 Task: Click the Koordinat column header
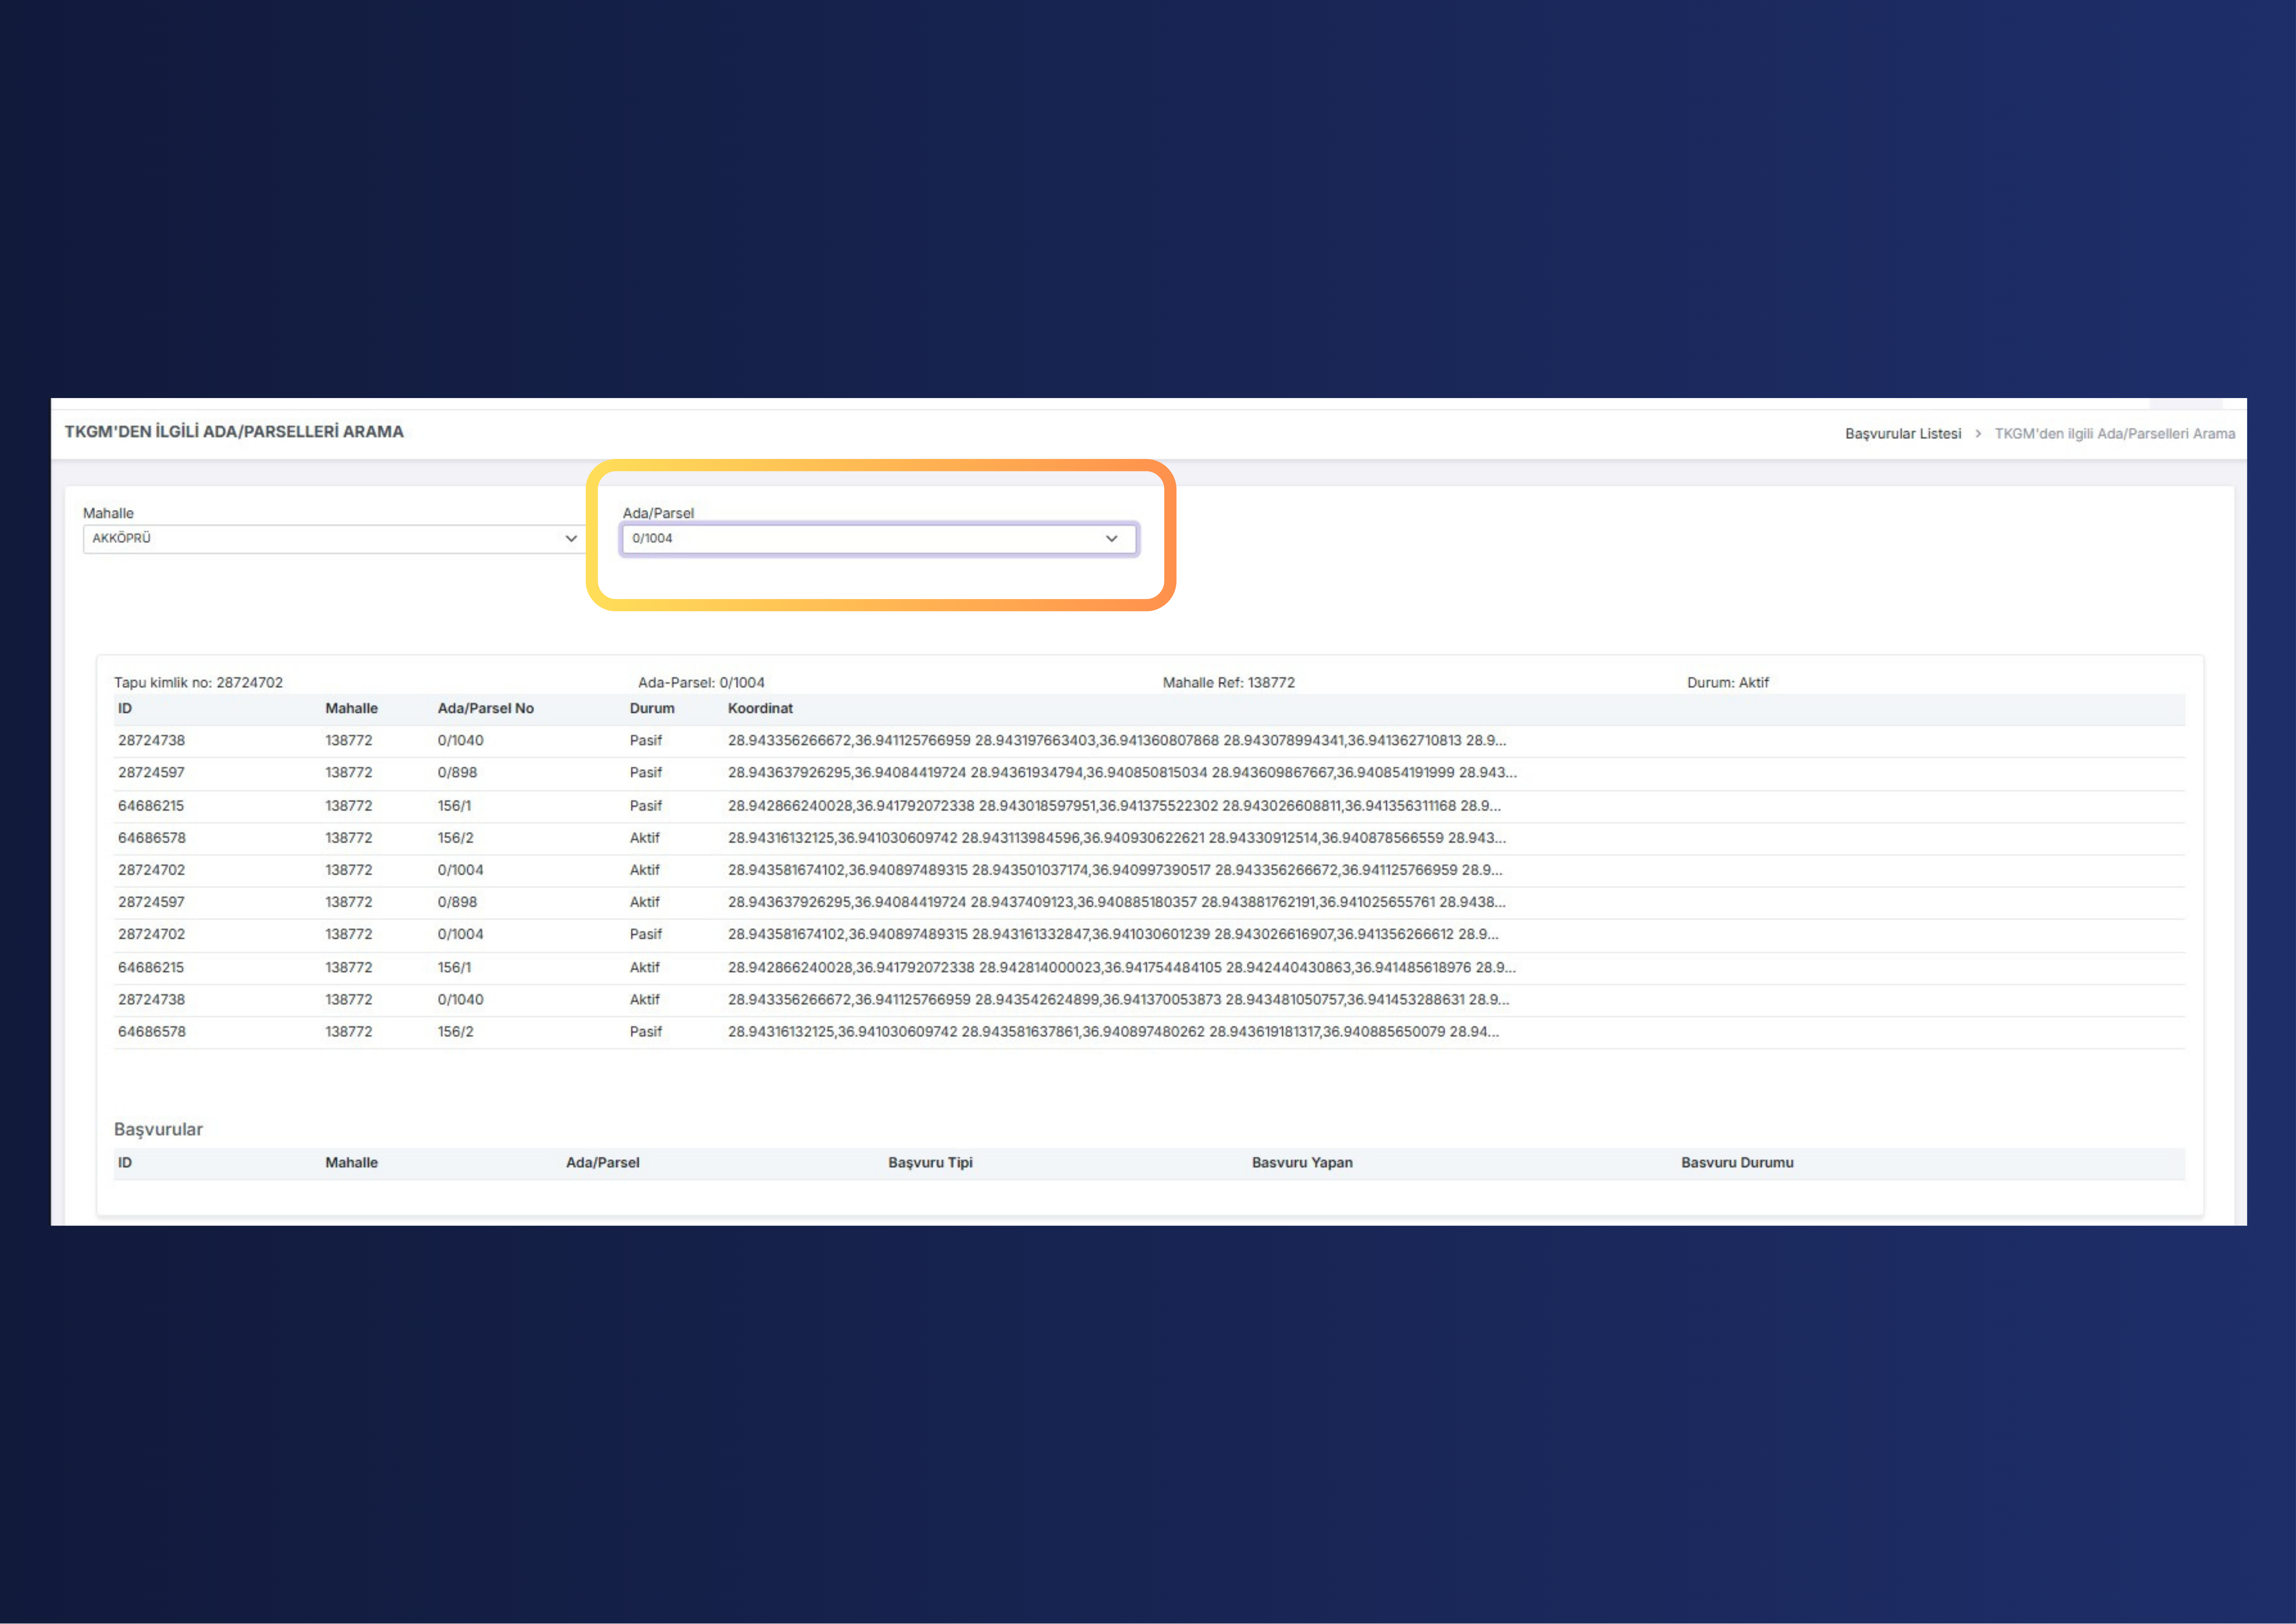(760, 708)
